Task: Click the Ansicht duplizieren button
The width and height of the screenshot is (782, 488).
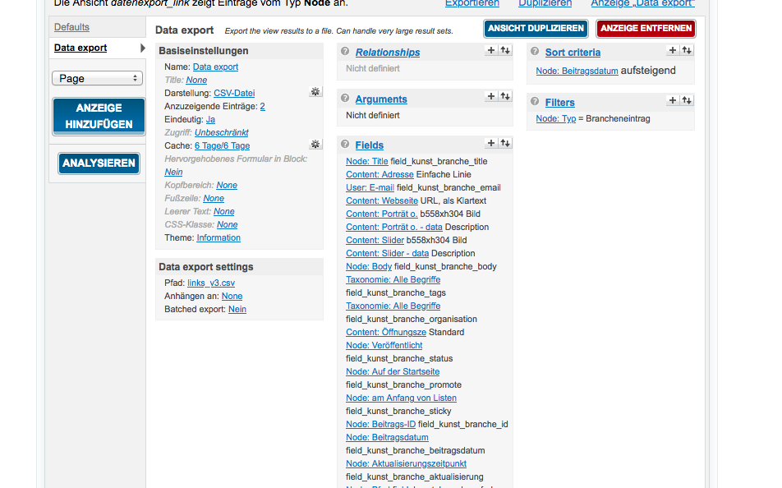Action: click(536, 29)
